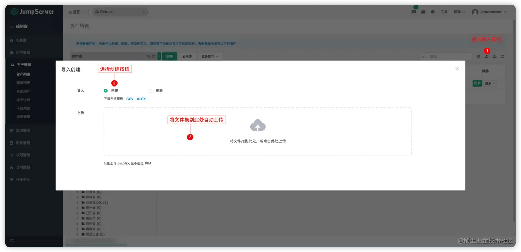Select the 更新 radio button for import
This screenshot has width=521, height=252.
click(x=150, y=90)
